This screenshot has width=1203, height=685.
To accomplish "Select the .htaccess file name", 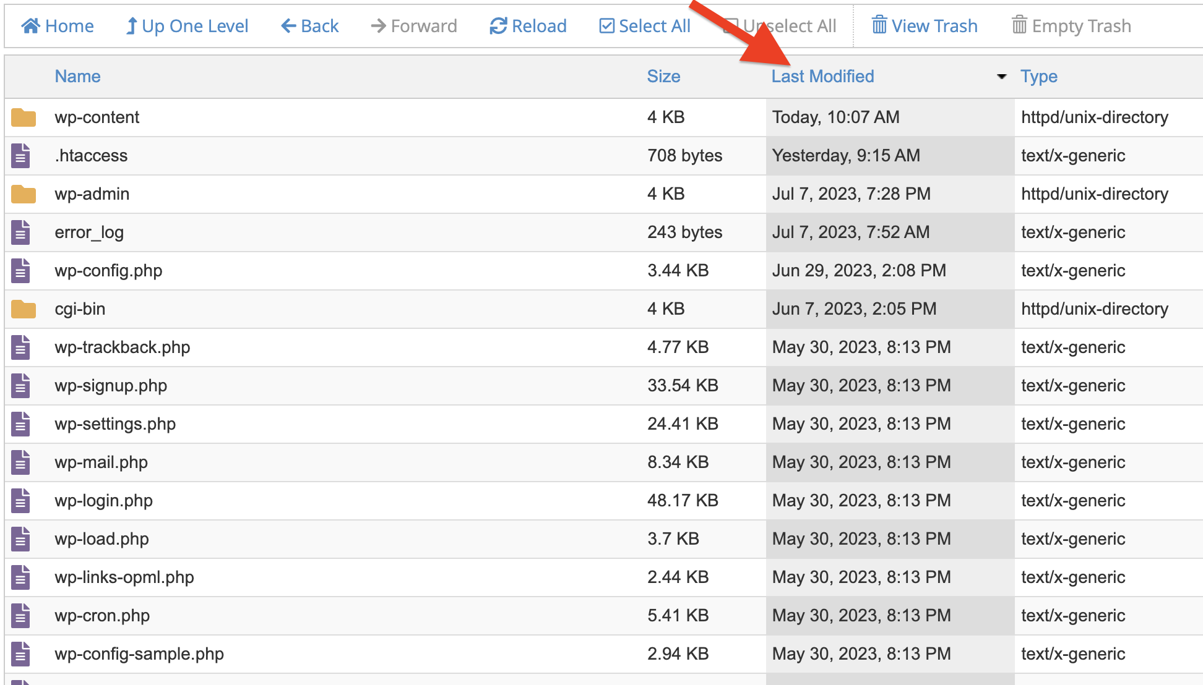I will 91,156.
